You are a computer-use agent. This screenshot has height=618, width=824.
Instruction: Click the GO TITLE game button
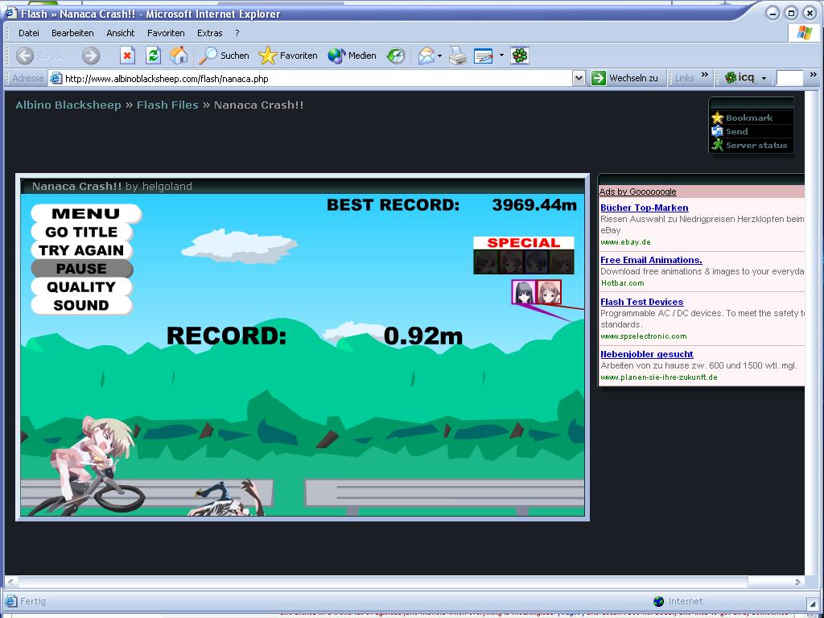(81, 232)
